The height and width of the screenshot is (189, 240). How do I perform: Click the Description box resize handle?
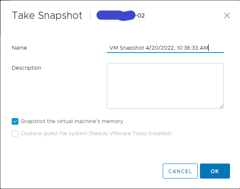pos(221,106)
